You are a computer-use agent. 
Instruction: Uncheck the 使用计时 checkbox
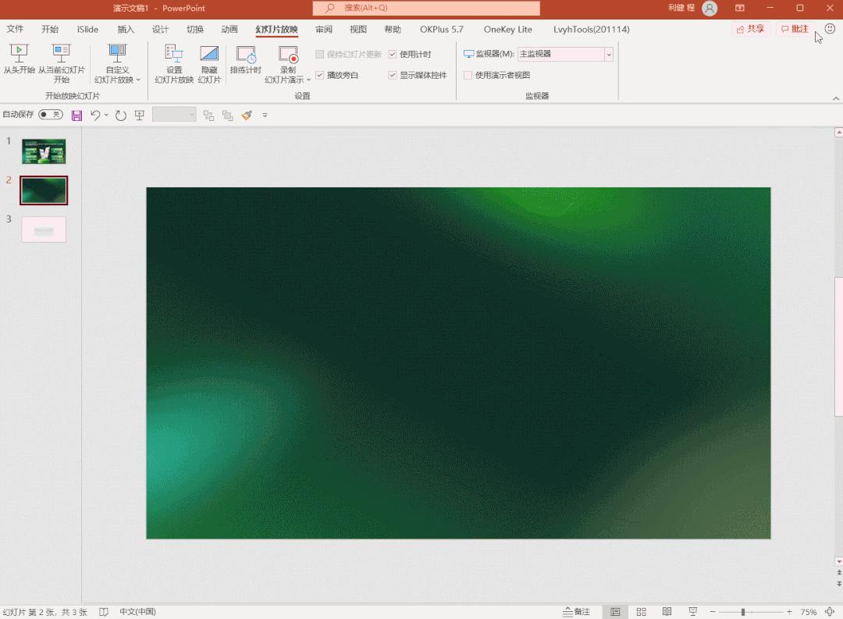tap(393, 55)
